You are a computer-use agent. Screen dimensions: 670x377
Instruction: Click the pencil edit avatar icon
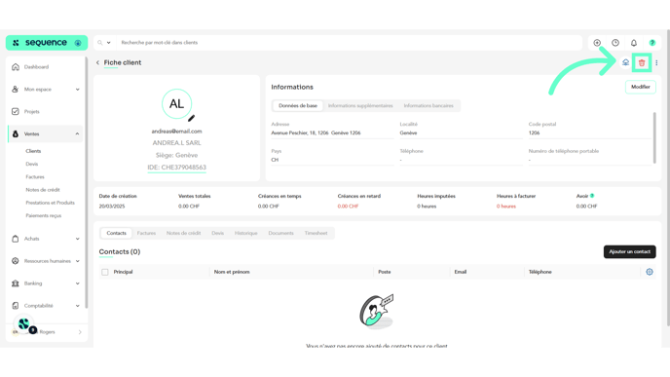192,118
